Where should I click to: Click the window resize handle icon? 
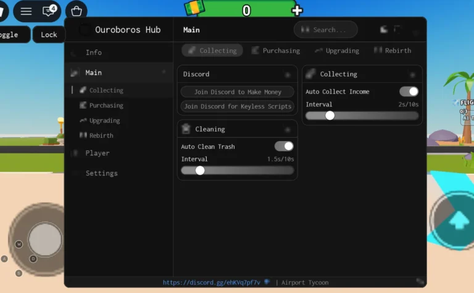click(x=420, y=281)
